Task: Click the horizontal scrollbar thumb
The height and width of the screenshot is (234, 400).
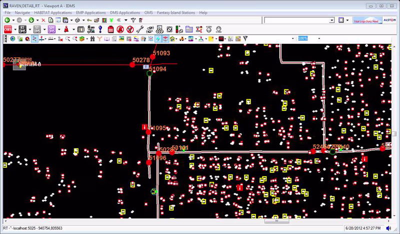Action: click(x=276, y=221)
